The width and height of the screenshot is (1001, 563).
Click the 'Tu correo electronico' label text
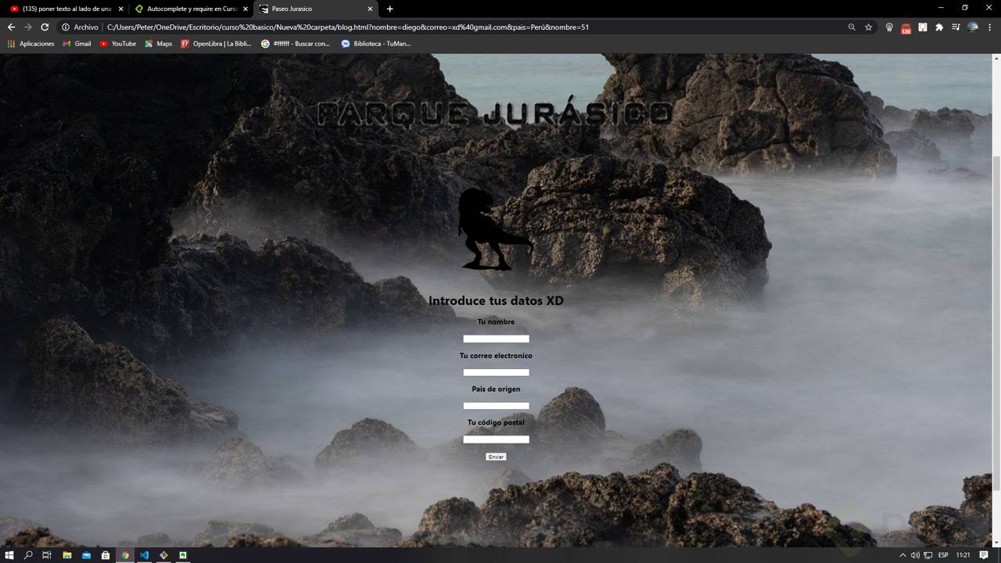click(496, 356)
